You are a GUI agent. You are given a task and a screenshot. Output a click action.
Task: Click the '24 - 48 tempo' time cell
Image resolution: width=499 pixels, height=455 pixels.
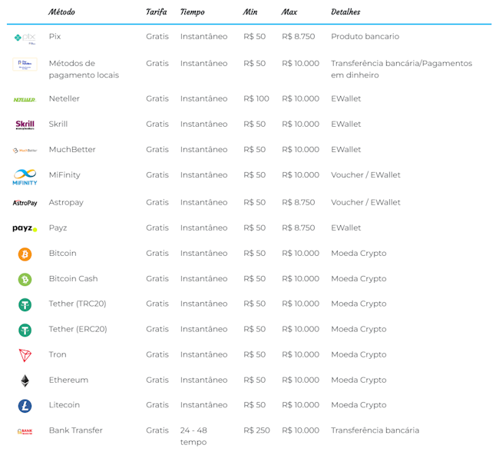(x=193, y=436)
